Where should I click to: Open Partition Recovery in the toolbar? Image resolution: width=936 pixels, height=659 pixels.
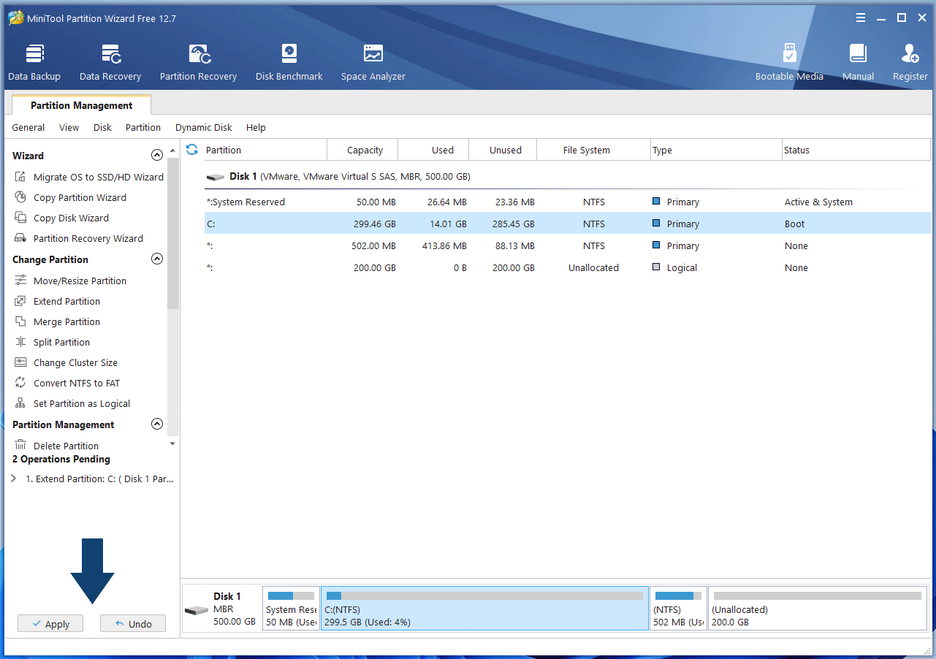pyautogui.click(x=198, y=62)
